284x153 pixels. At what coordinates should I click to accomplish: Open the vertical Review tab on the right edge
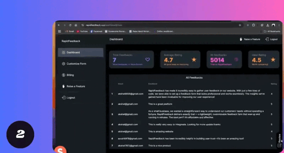(x=279, y=140)
